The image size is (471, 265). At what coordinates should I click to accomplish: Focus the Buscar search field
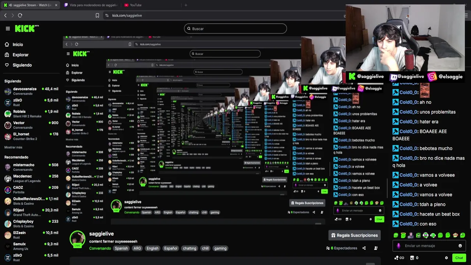tap(235, 29)
